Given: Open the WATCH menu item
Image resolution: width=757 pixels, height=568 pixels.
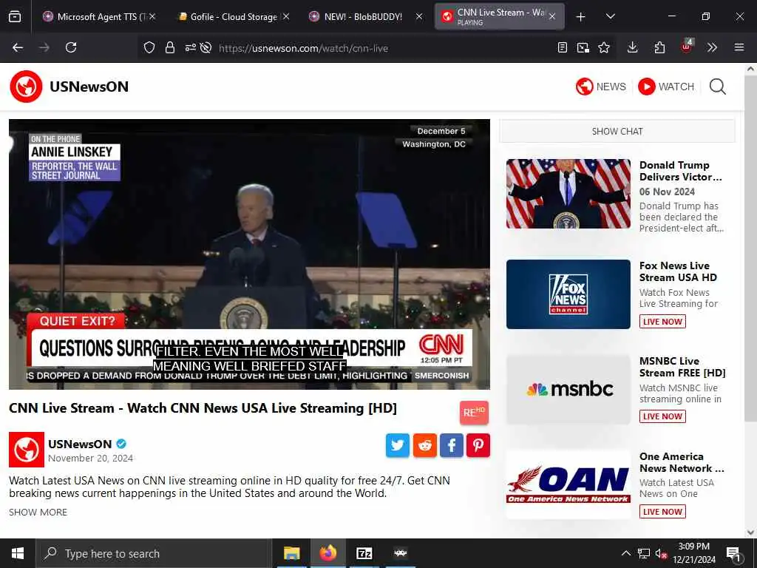Looking at the screenshot, I should click(666, 87).
